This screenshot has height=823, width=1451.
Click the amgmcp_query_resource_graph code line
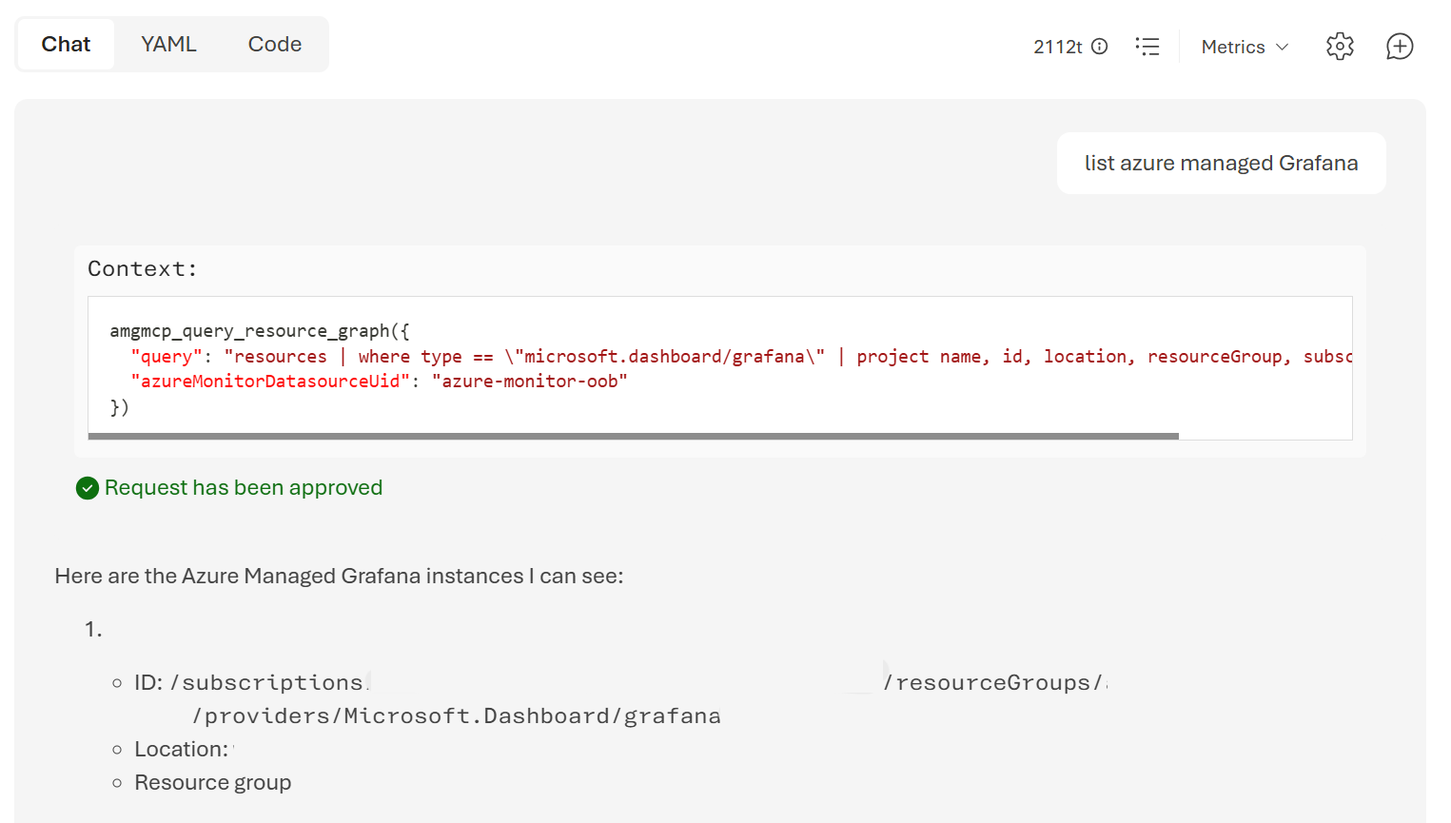260,331
